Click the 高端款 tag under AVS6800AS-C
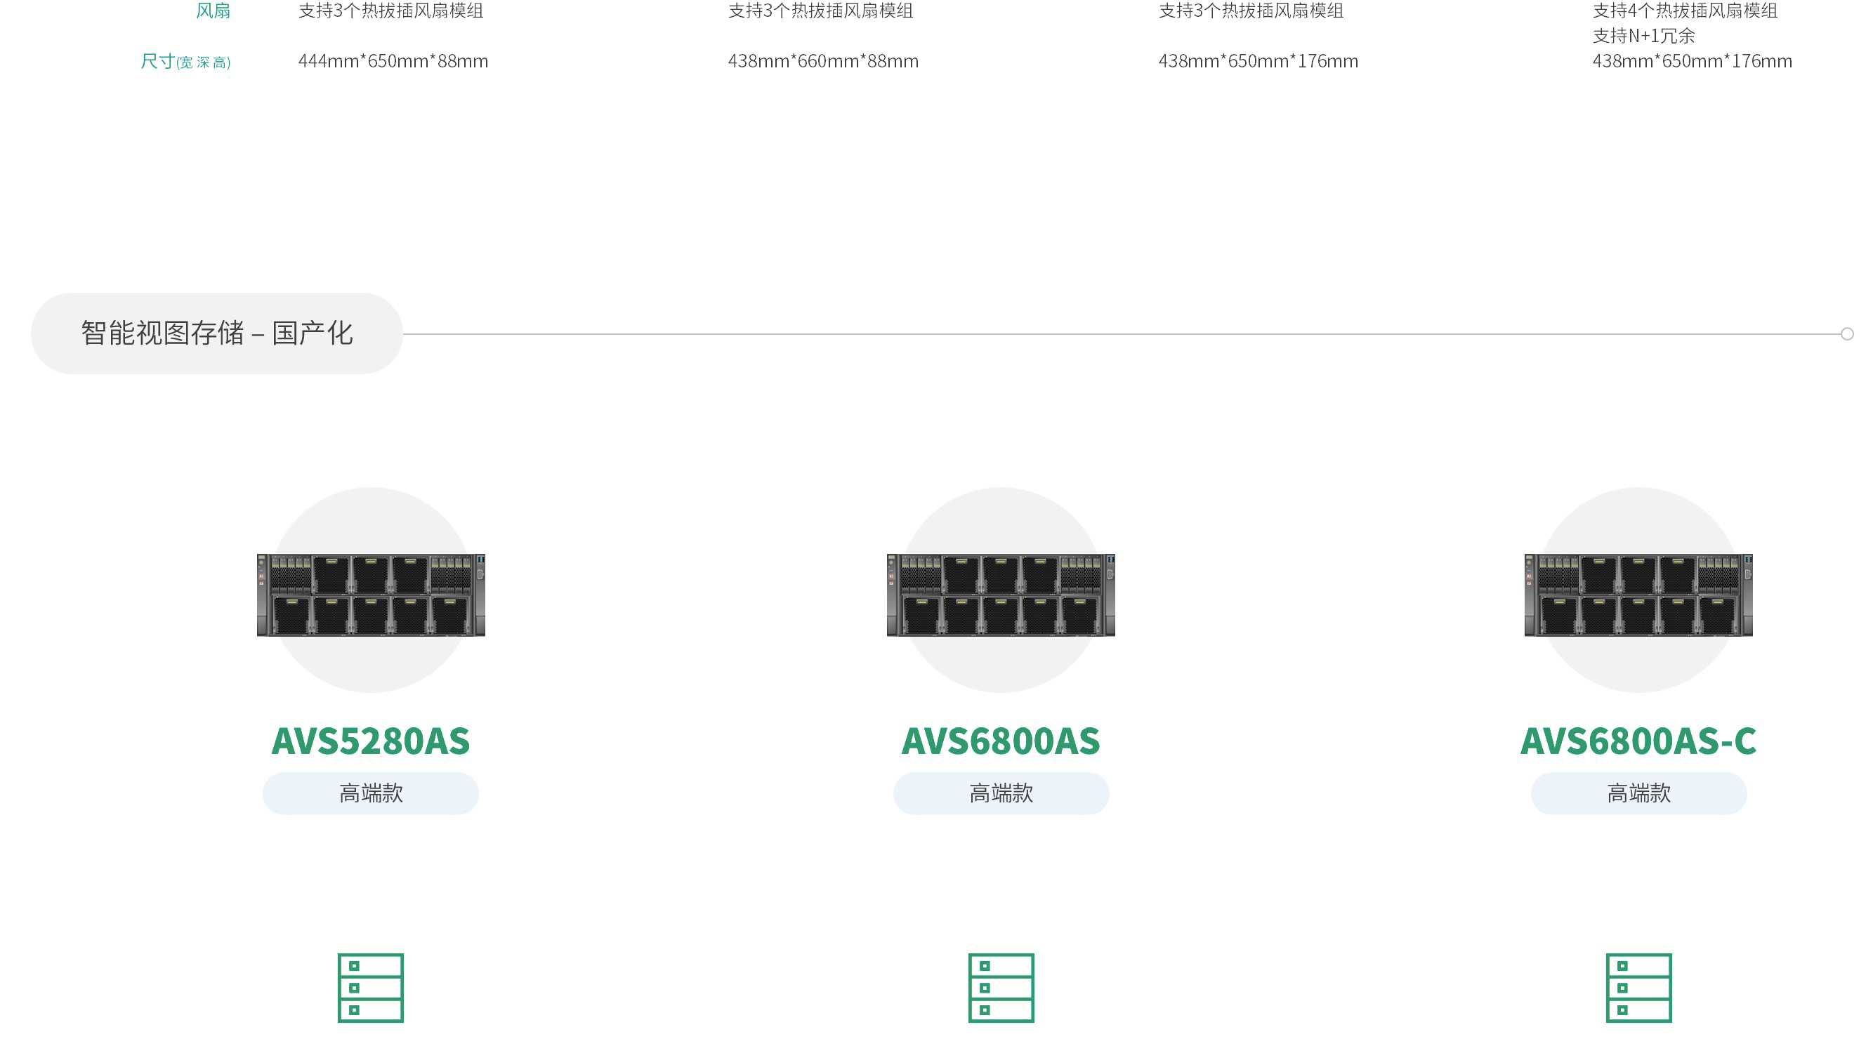Screen dimensions: 1873x1053 click(x=1638, y=793)
